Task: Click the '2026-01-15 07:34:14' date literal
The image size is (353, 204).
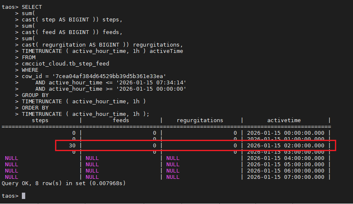Action: 151,83
